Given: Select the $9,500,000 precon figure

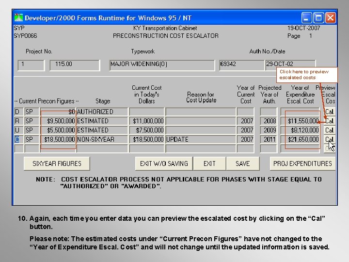Looking at the screenshot, I should coord(58,121).
